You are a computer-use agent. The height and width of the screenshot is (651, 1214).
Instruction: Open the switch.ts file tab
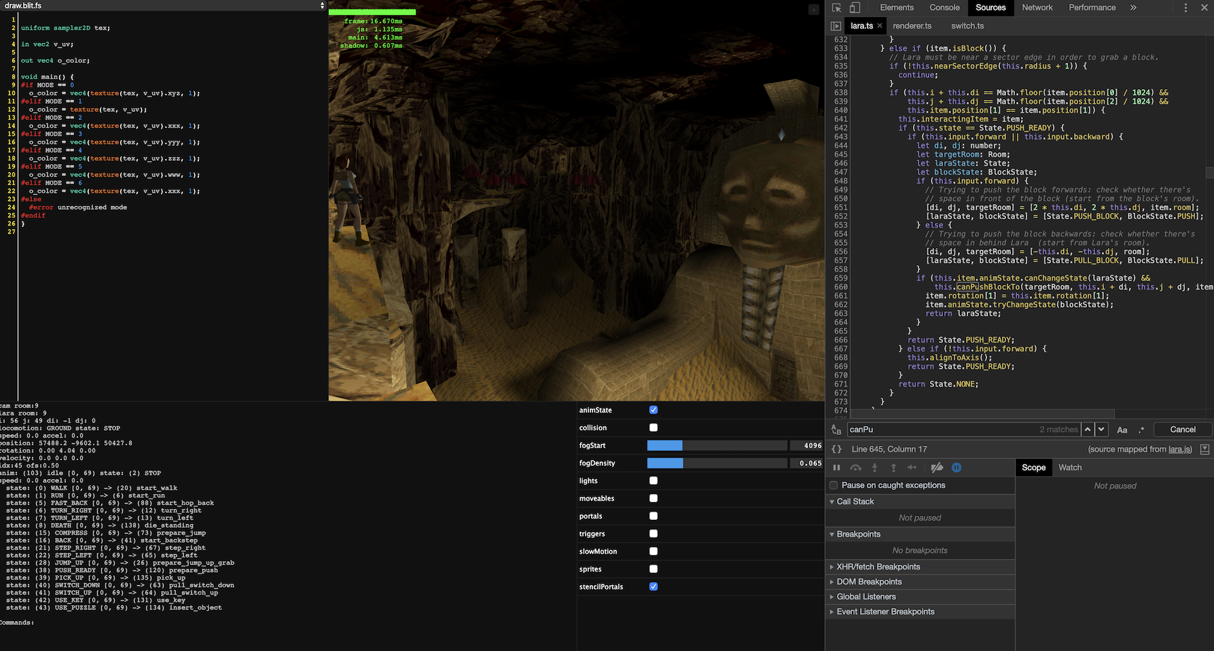967,26
